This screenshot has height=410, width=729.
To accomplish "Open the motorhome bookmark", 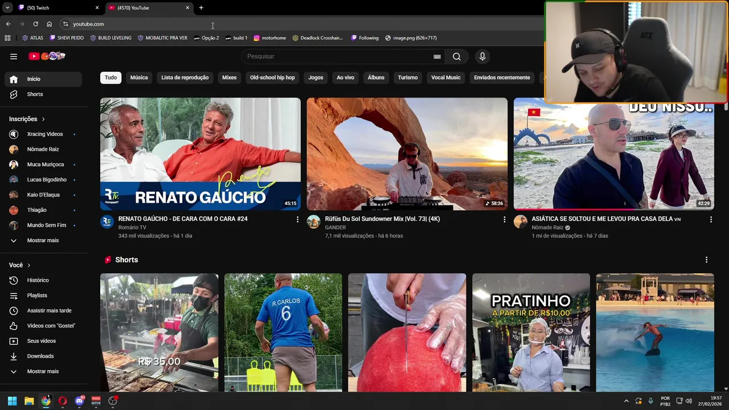I will (269, 38).
